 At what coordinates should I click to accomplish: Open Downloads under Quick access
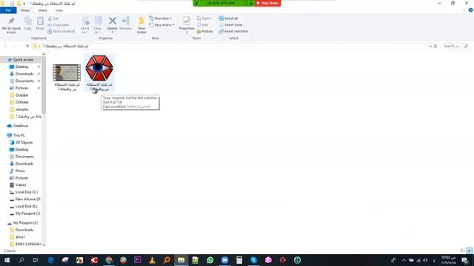point(24,74)
